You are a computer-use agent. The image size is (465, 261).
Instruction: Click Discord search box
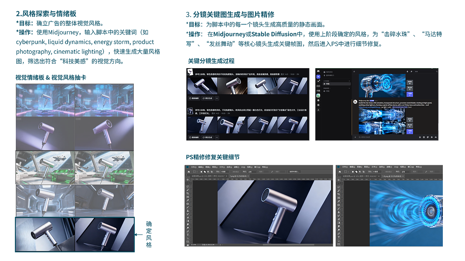[426, 71]
